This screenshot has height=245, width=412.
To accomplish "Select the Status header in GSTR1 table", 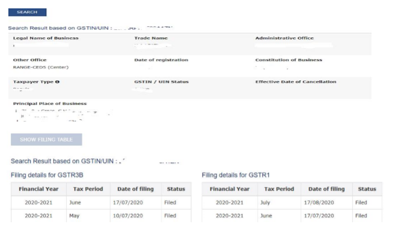I will (367, 189).
